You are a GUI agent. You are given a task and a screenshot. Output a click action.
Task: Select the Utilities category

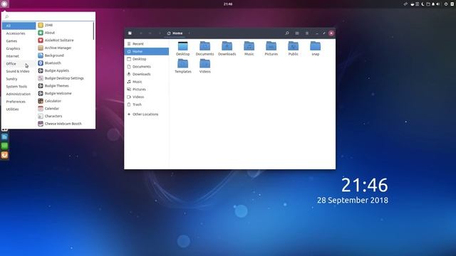point(19,109)
